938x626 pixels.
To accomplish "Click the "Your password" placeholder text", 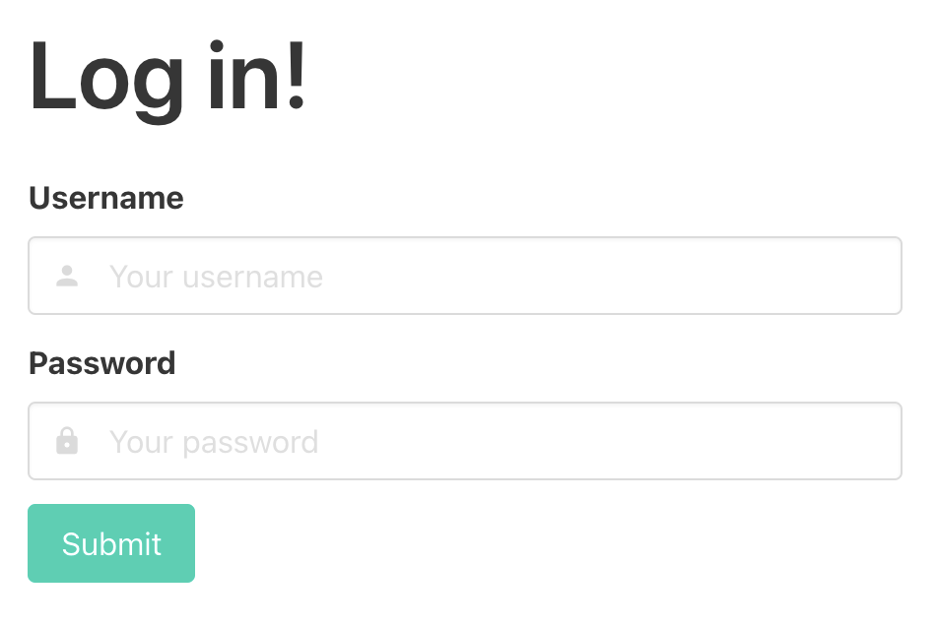I will coord(214,442).
